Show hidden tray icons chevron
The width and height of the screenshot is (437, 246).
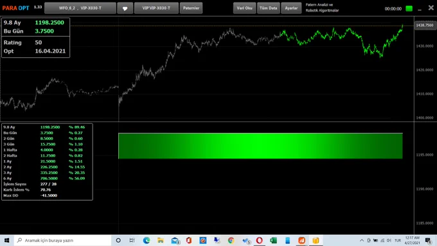[x=362, y=240]
